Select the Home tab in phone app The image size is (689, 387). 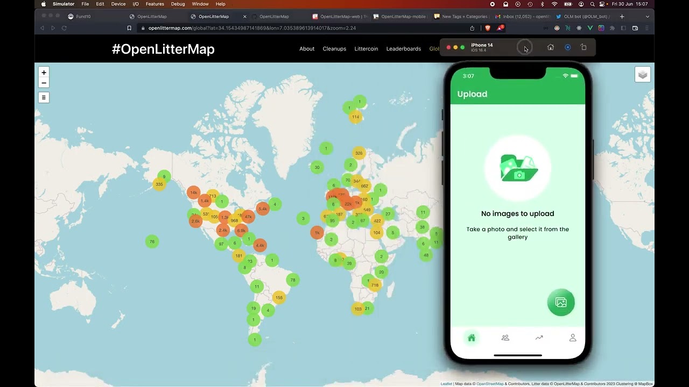[x=472, y=338]
